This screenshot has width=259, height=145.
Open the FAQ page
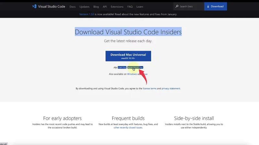tap(130, 6)
